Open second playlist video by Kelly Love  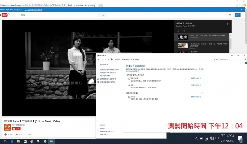[x=203, y=45]
